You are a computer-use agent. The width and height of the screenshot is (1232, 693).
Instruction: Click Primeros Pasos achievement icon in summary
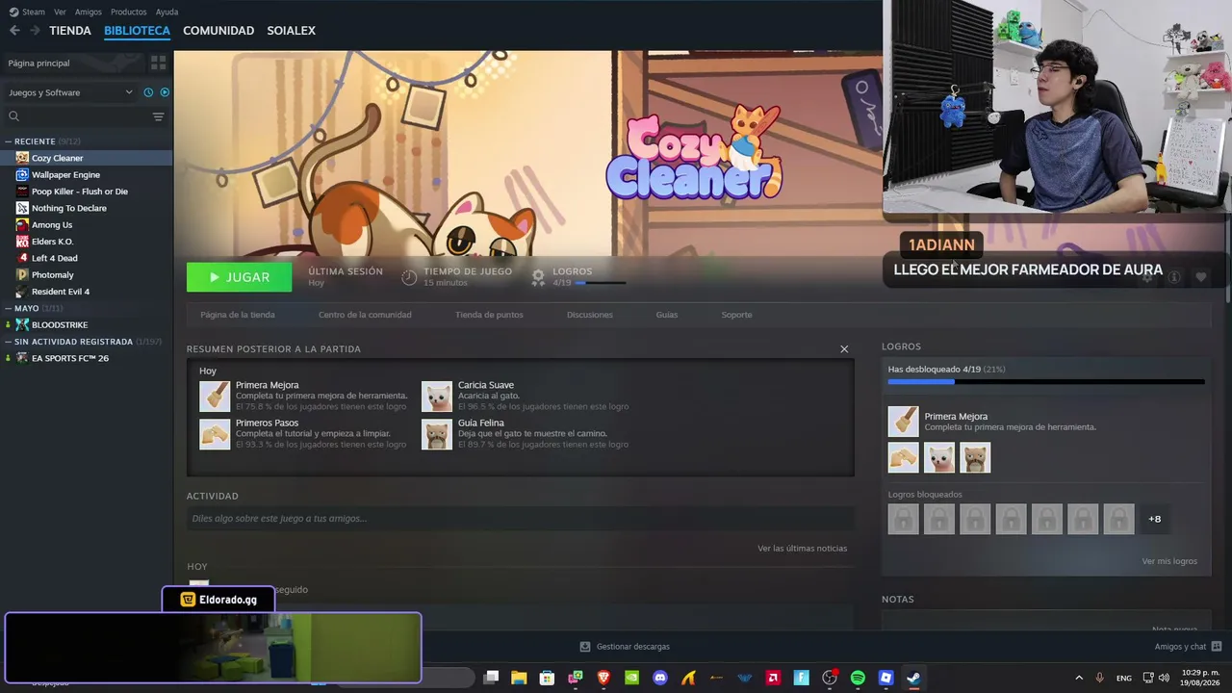(215, 434)
